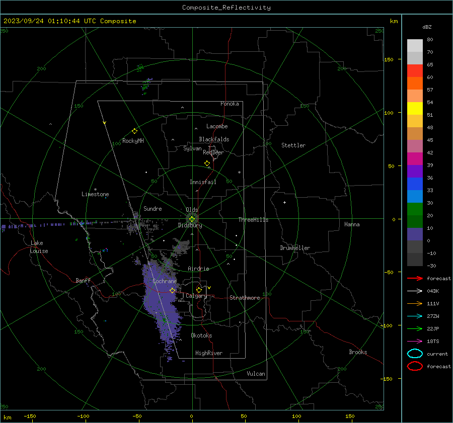
Task: Select the orange 60-57 dBZ color swatch
Action: 415,83
